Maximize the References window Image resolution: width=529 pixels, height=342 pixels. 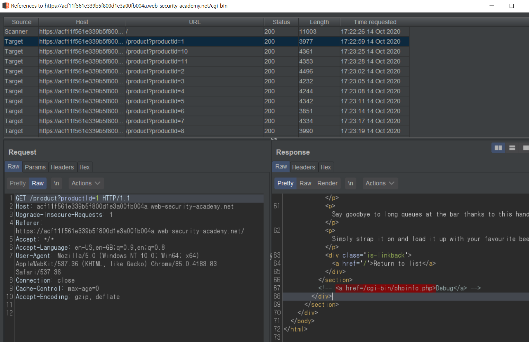coord(511,6)
